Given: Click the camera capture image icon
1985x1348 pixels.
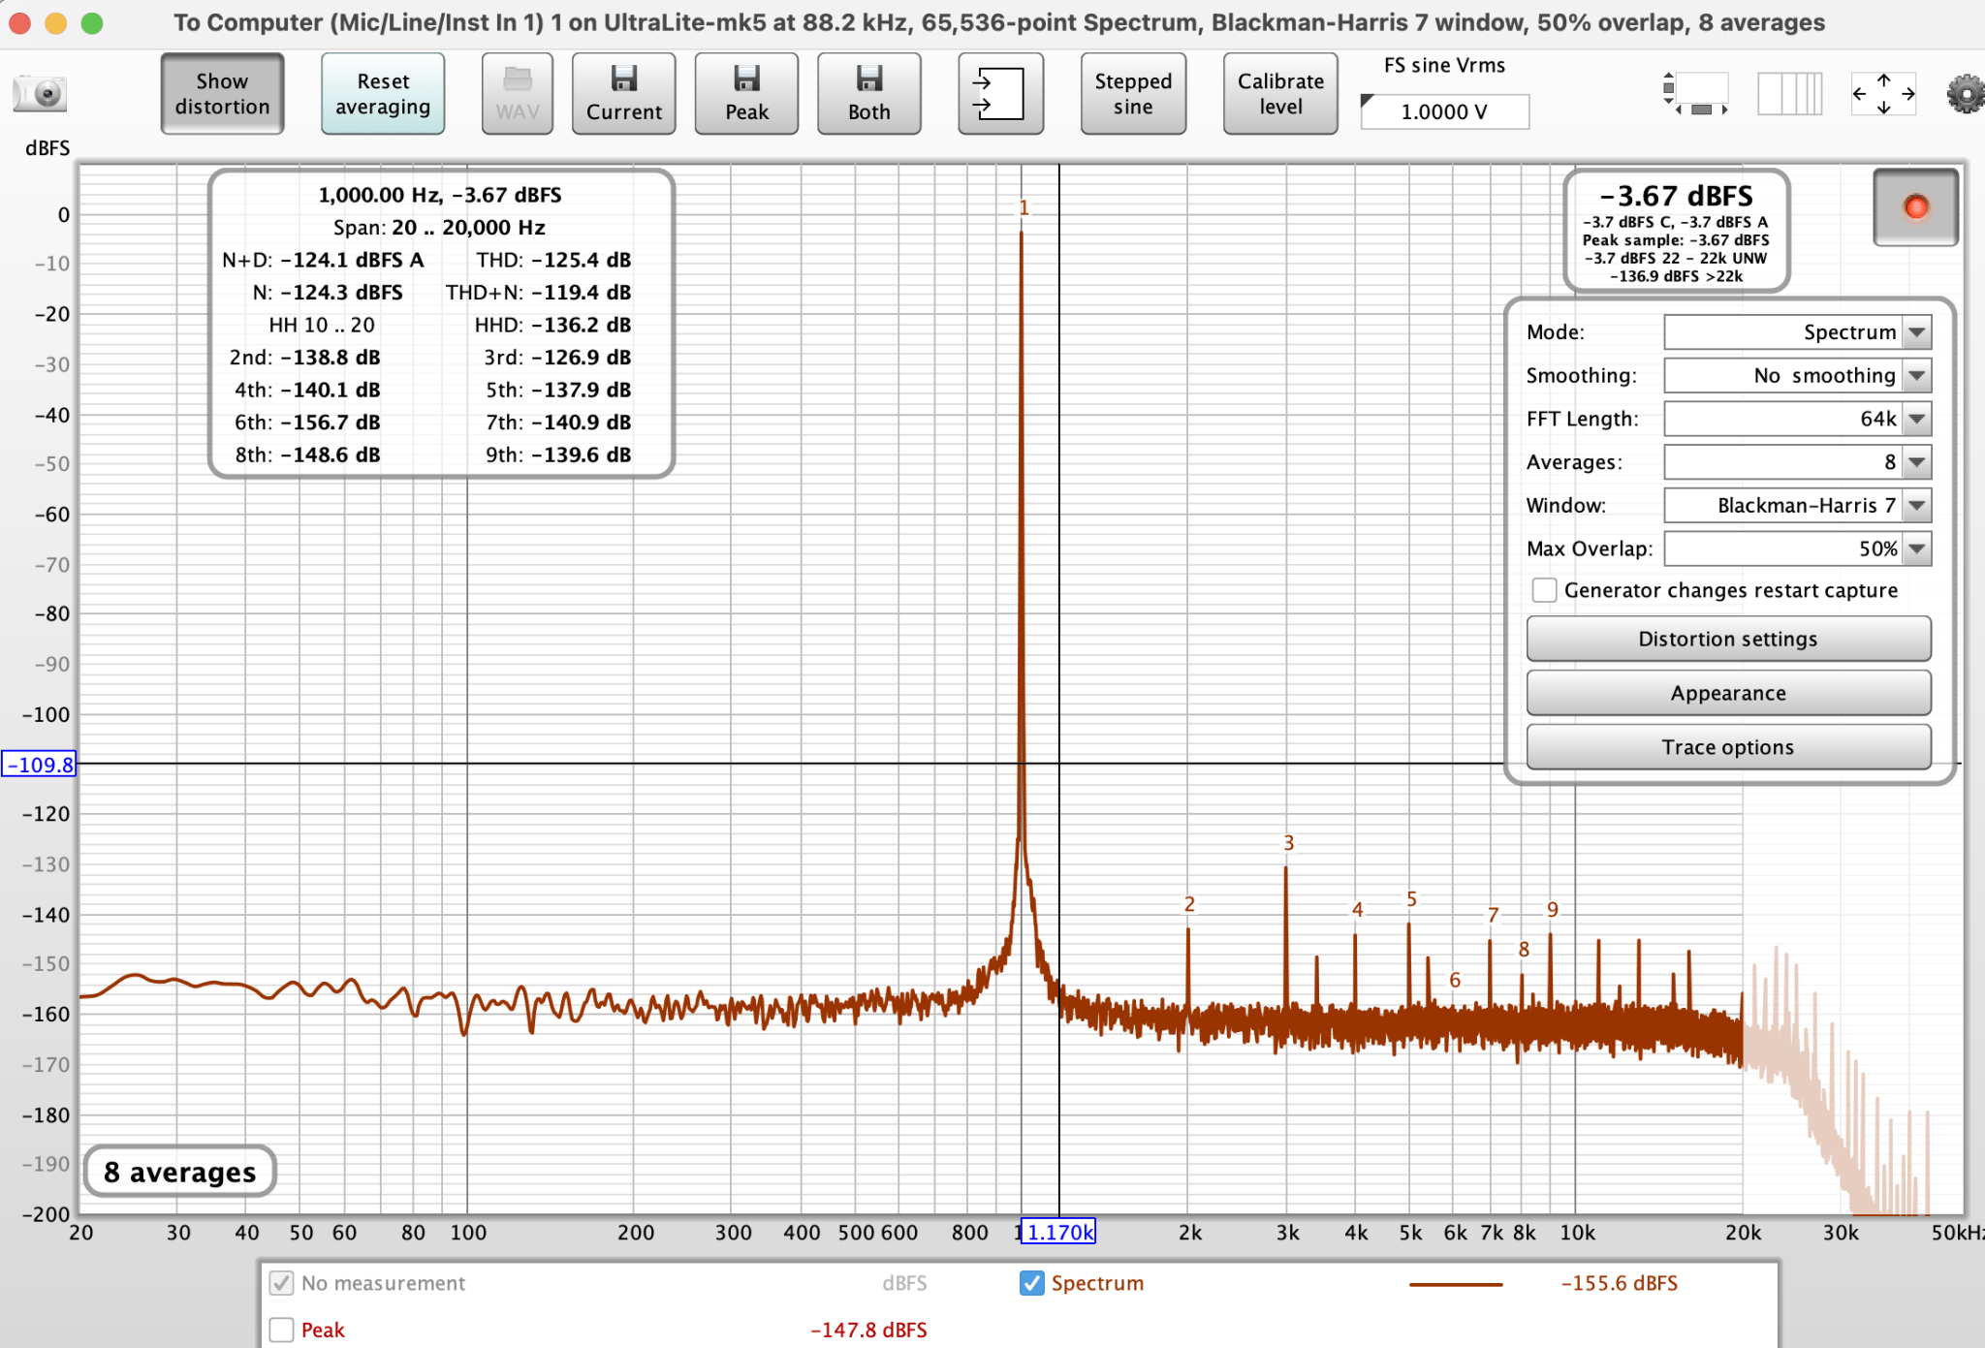Looking at the screenshot, I should click(x=41, y=94).
